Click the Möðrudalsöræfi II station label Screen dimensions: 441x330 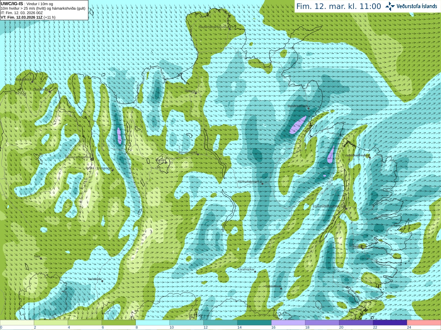(x=250, y=182)
